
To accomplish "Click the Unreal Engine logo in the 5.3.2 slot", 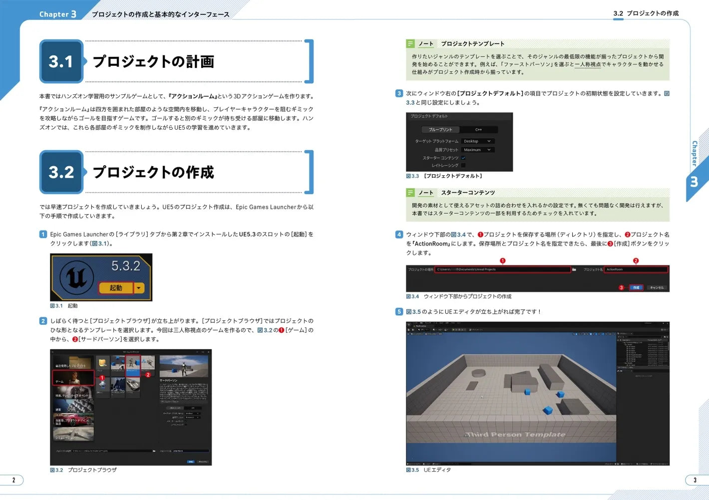I will (76, 277).
